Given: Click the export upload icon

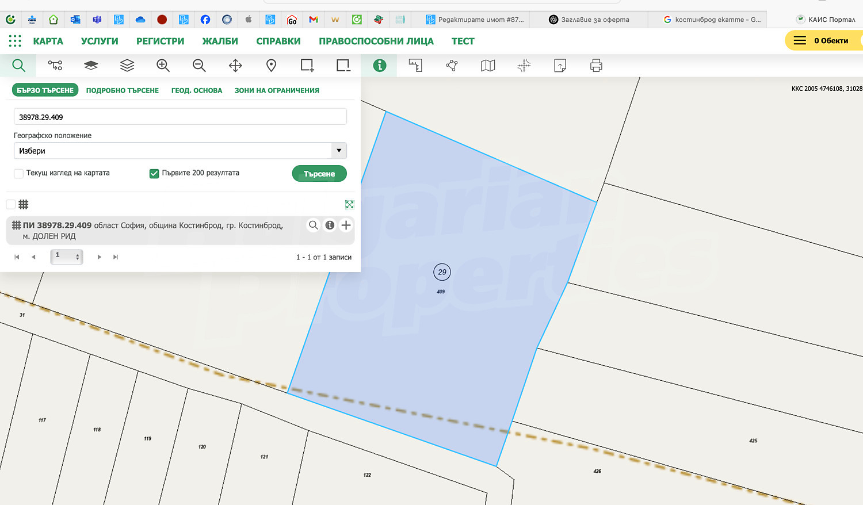Looking at the screenshot, I should point(560,66).
